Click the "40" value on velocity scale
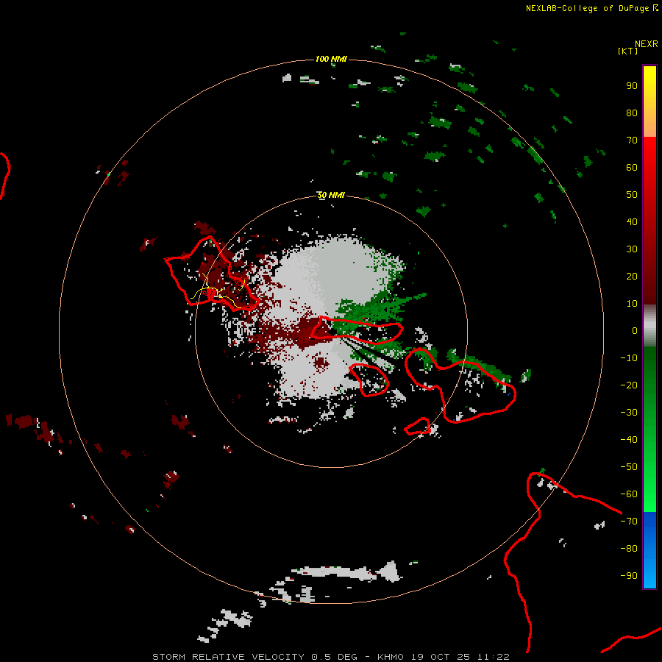Screen dimensions: 662x662 (632, 221)
